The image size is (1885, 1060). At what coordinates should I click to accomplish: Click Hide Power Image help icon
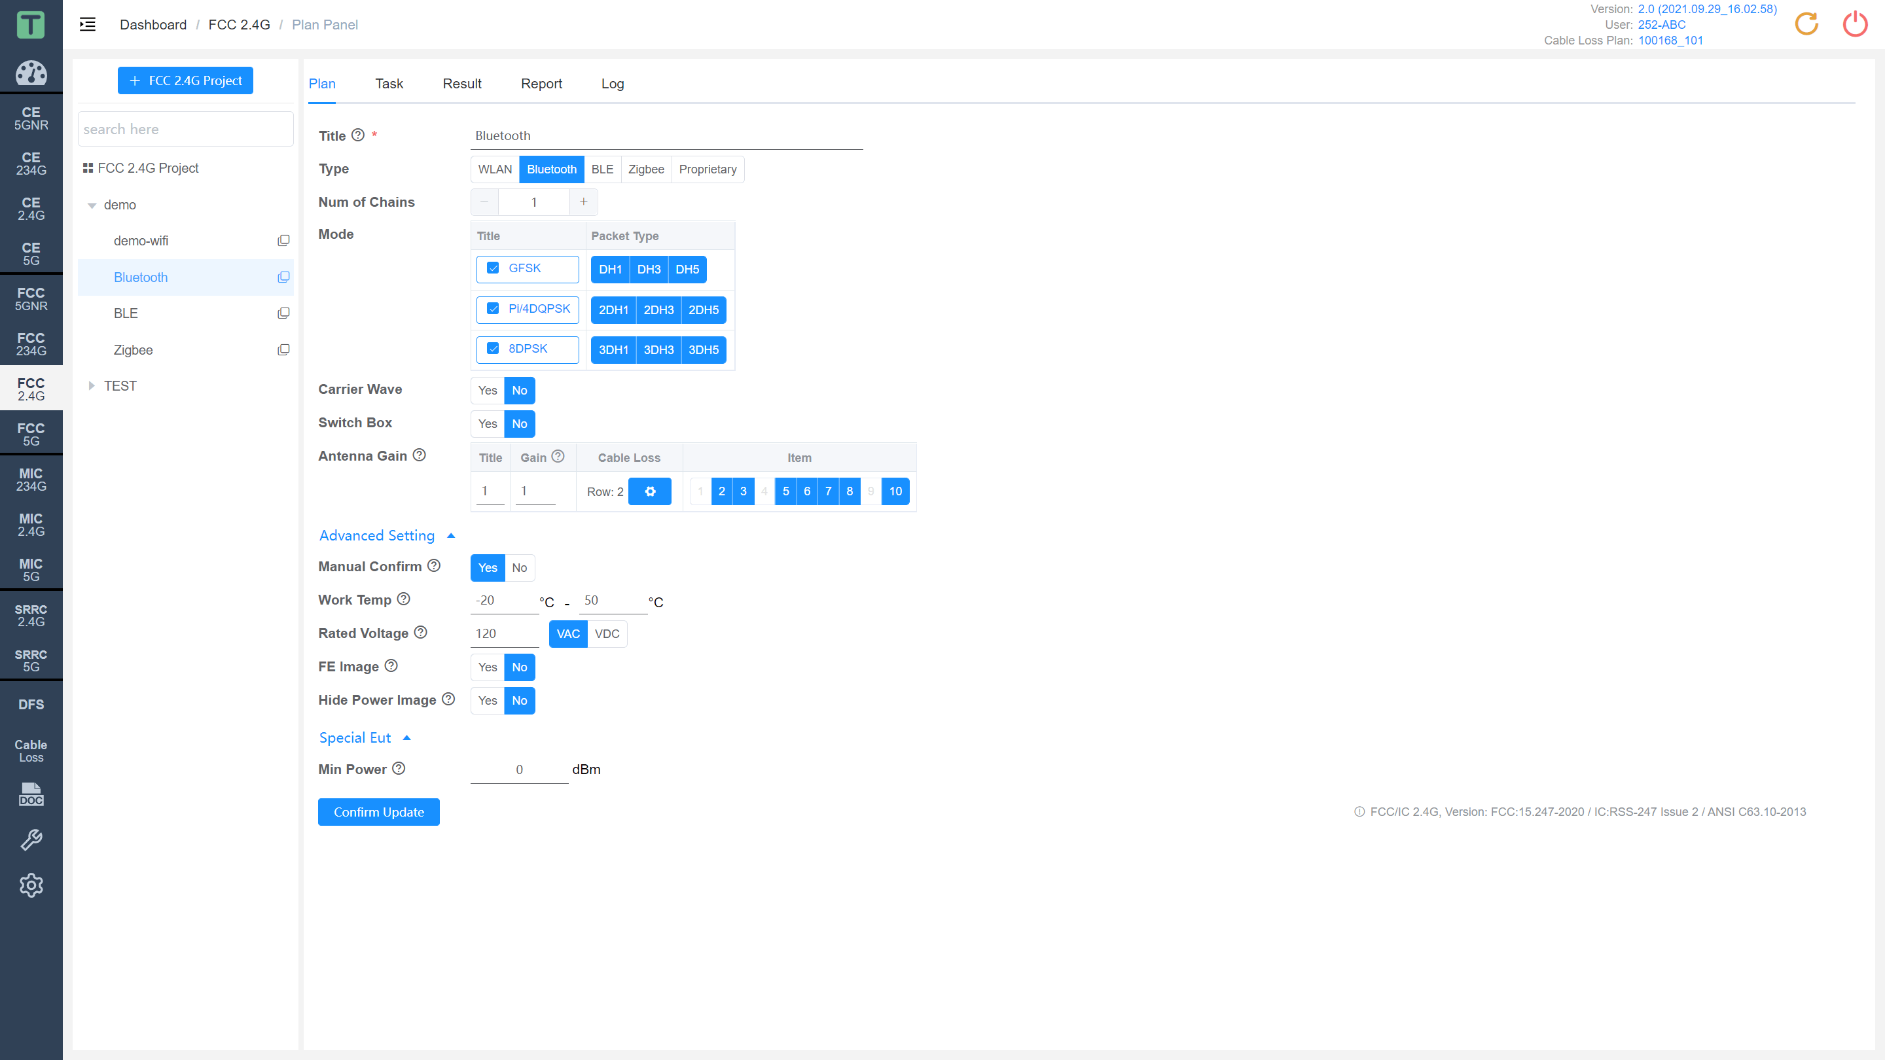click(x=448, y=699)
